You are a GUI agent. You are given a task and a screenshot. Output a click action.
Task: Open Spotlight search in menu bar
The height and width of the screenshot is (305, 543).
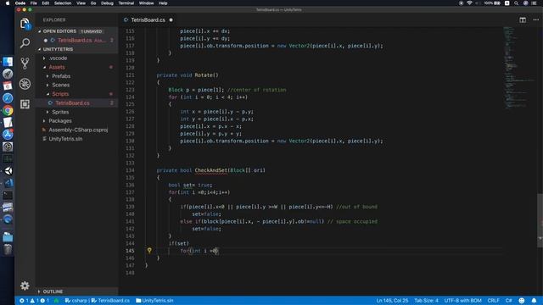516,3
